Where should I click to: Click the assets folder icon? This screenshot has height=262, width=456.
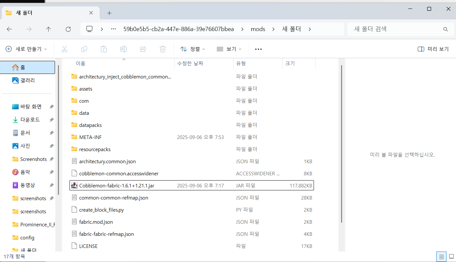point(74,89)
